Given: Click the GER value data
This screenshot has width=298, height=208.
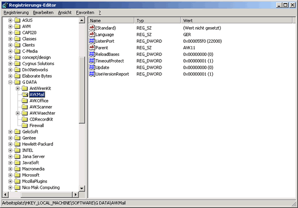Looking at the screenshot, I should point(187,34).
